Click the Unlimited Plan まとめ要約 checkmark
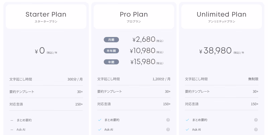This screenshot has height=135, width=268. tap(187, 120)
